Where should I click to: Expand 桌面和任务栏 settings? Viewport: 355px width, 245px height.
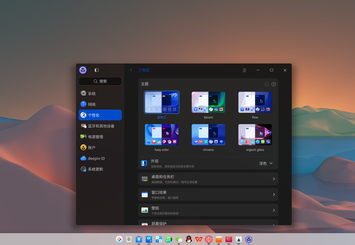click(x=208, y=179)
